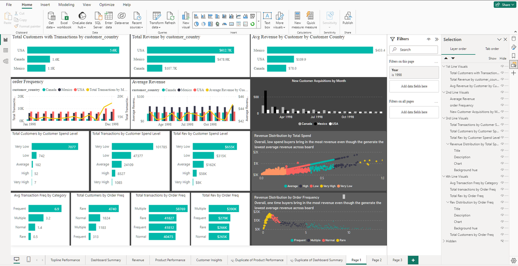Expand the visual gallery dropdown arrow
This screenshot has width=518, height=266.
(x=258, y=20)
